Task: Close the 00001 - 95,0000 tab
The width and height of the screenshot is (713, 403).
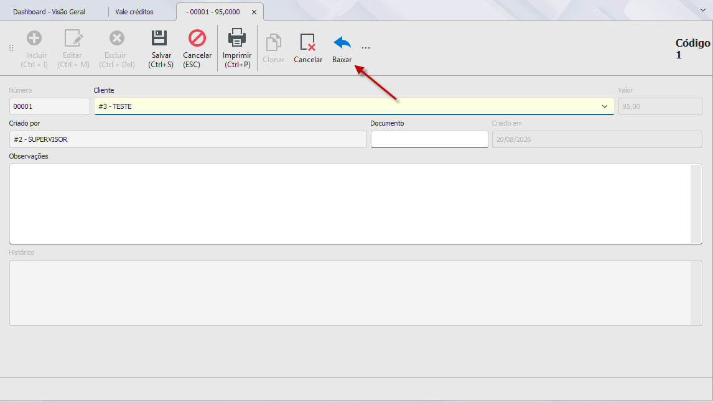Action: pyautogui.click(x=254, y=12)
